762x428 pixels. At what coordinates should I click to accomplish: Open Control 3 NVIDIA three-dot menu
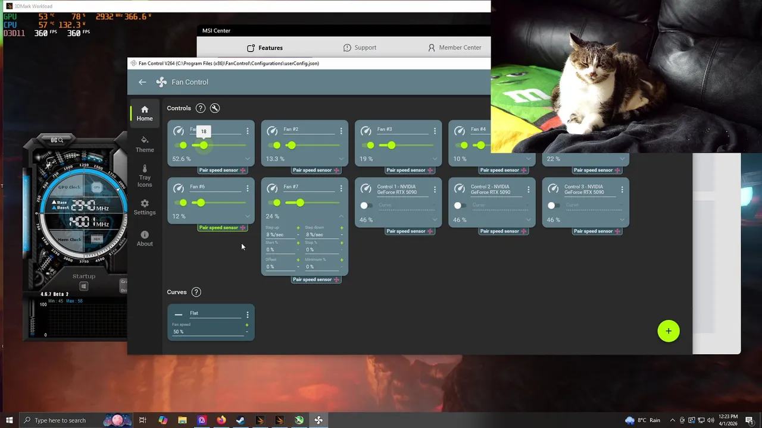click(622, 189)
